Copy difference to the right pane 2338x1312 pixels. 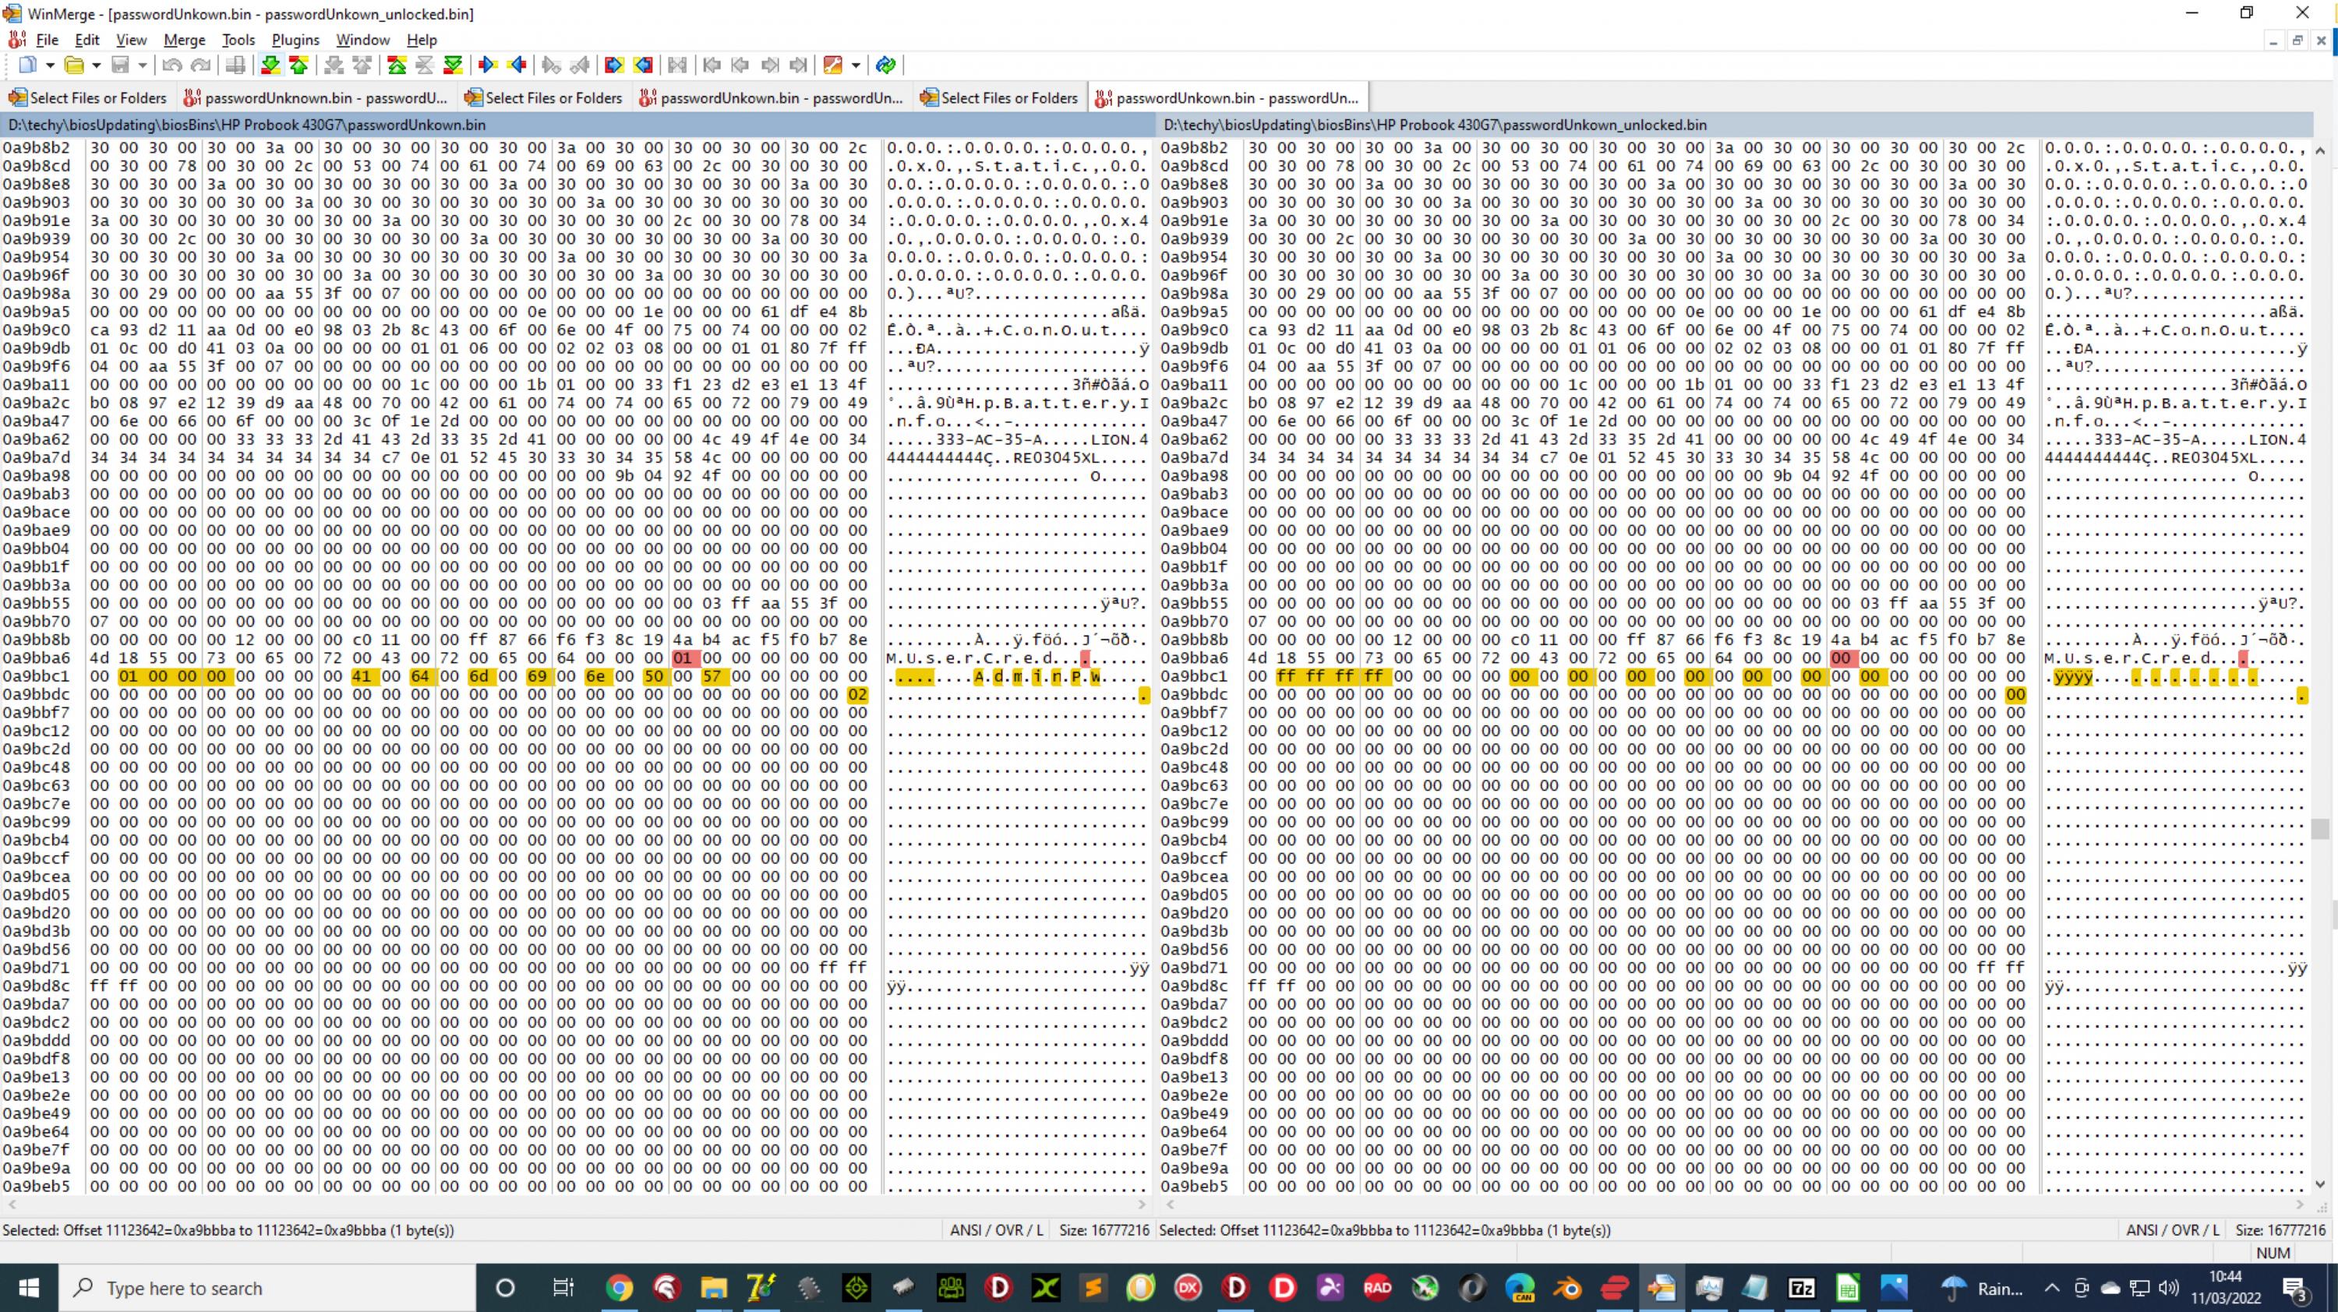coord(487,65)
